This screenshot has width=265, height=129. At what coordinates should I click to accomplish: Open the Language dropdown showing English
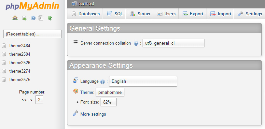143,81
